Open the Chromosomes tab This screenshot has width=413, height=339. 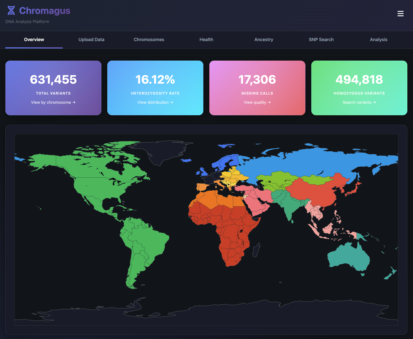(149, 39)
